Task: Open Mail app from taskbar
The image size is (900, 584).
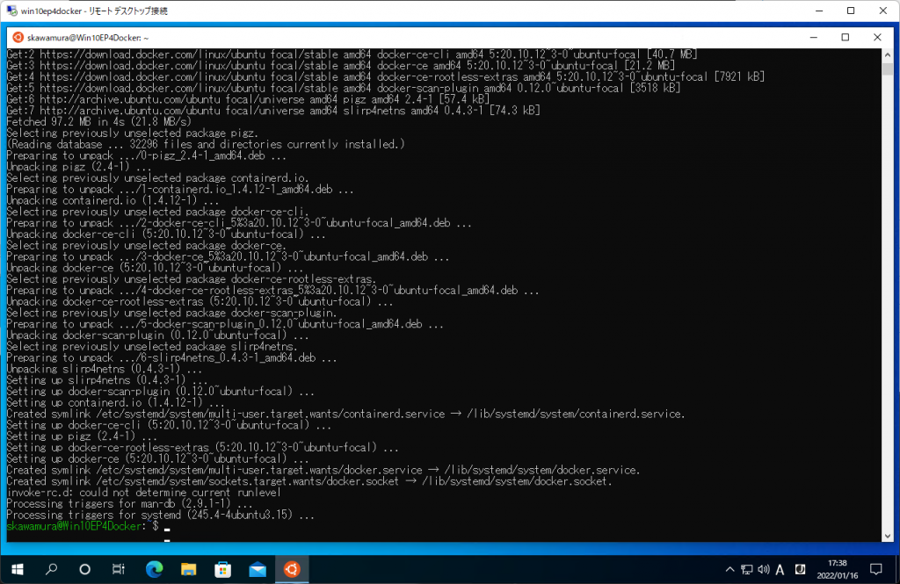Action: [258, 569]
